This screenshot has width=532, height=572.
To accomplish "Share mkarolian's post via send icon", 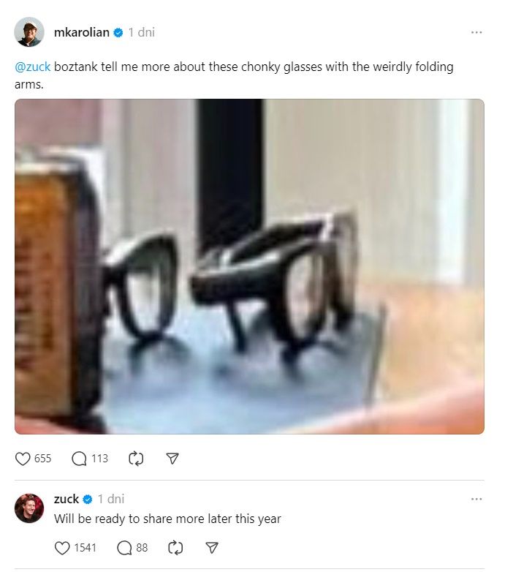I will 172,459.
